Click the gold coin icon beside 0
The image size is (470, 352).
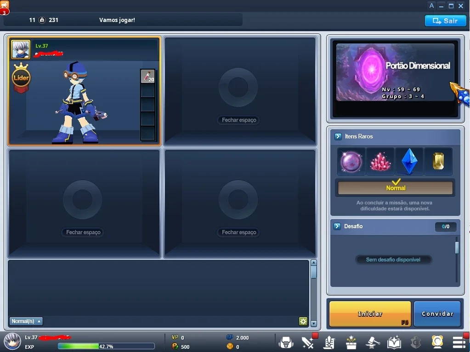(x=230, y=346)
